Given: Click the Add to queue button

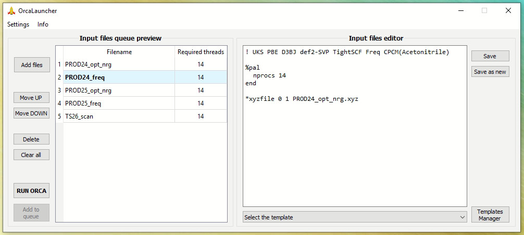Looking at the screenshot, I should pyautogui.click(x=31, y=213).
